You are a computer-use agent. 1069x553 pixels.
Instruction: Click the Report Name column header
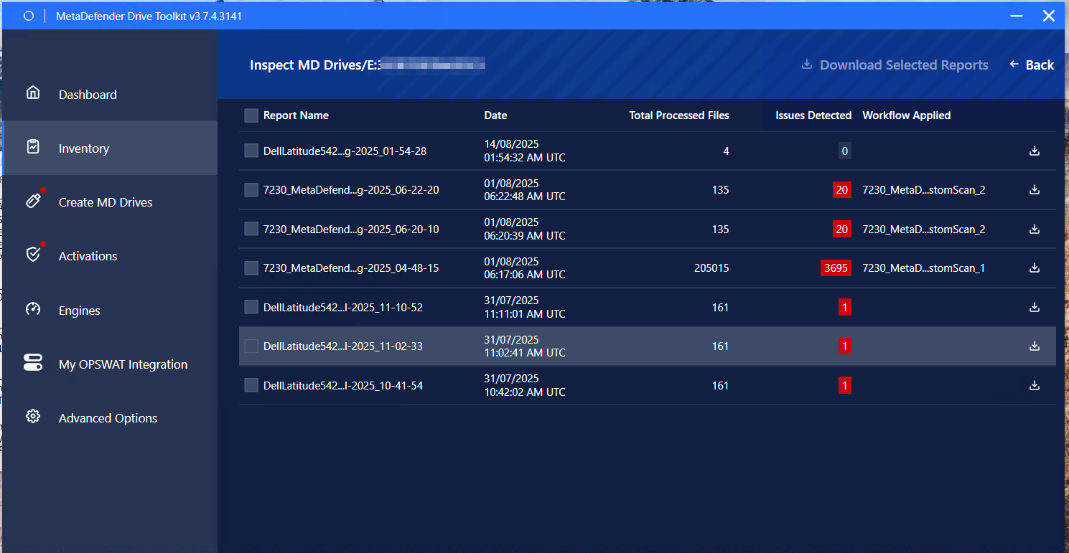296,115
